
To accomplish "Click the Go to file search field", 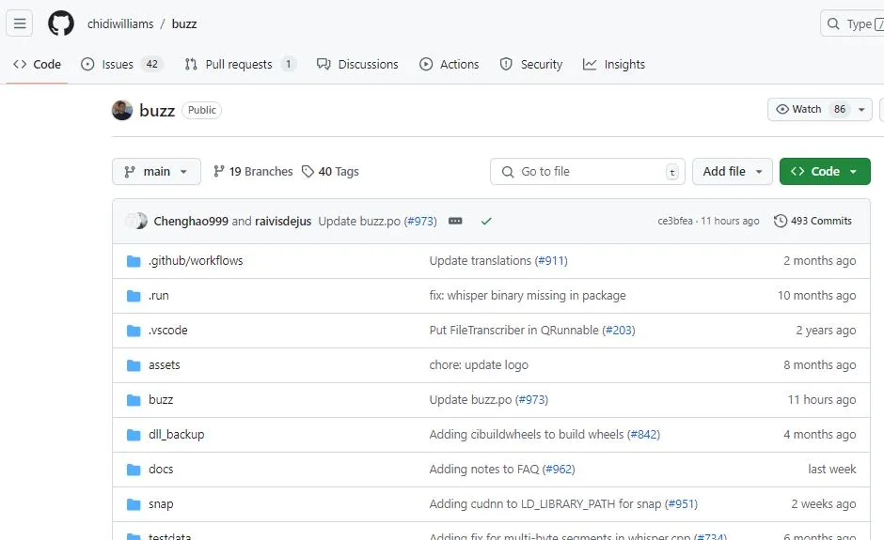I will 588,171.
